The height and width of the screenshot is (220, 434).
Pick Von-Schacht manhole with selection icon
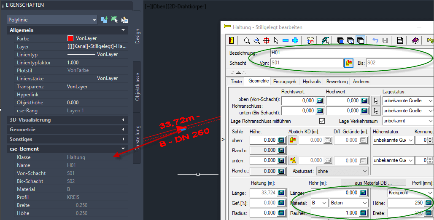click(x=349, y=63)
